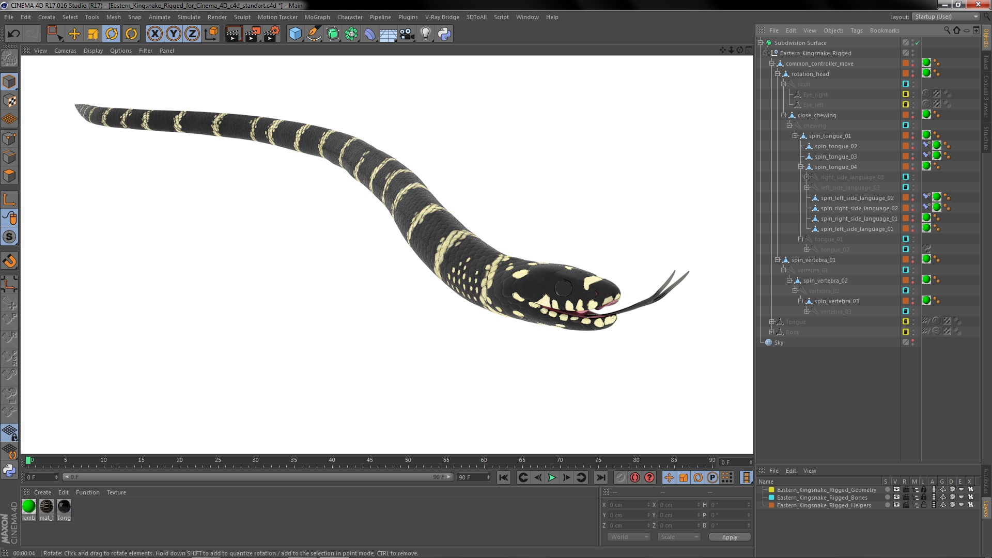Open the spline pen tool icon
This screenshot has height=558, width=992.
[314, 34]
